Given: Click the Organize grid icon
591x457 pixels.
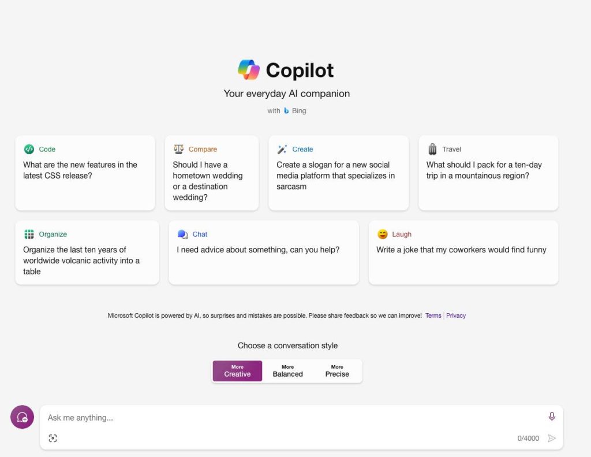Looking at the screenshot, I should 28,234.
